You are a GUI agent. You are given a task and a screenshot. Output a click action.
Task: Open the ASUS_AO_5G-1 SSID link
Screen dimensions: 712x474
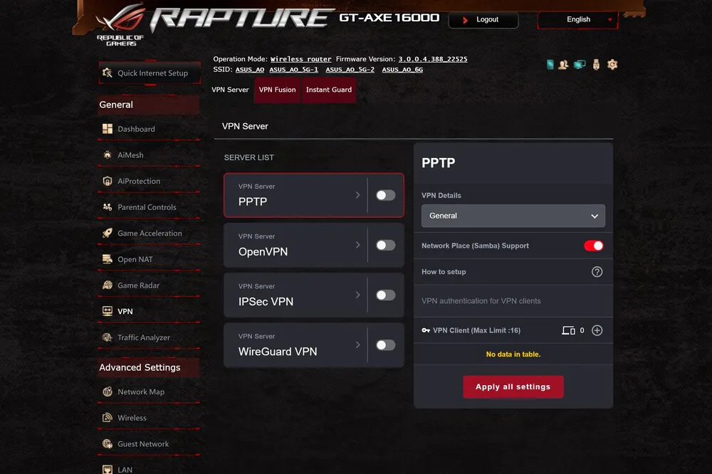tap(294, 70)
